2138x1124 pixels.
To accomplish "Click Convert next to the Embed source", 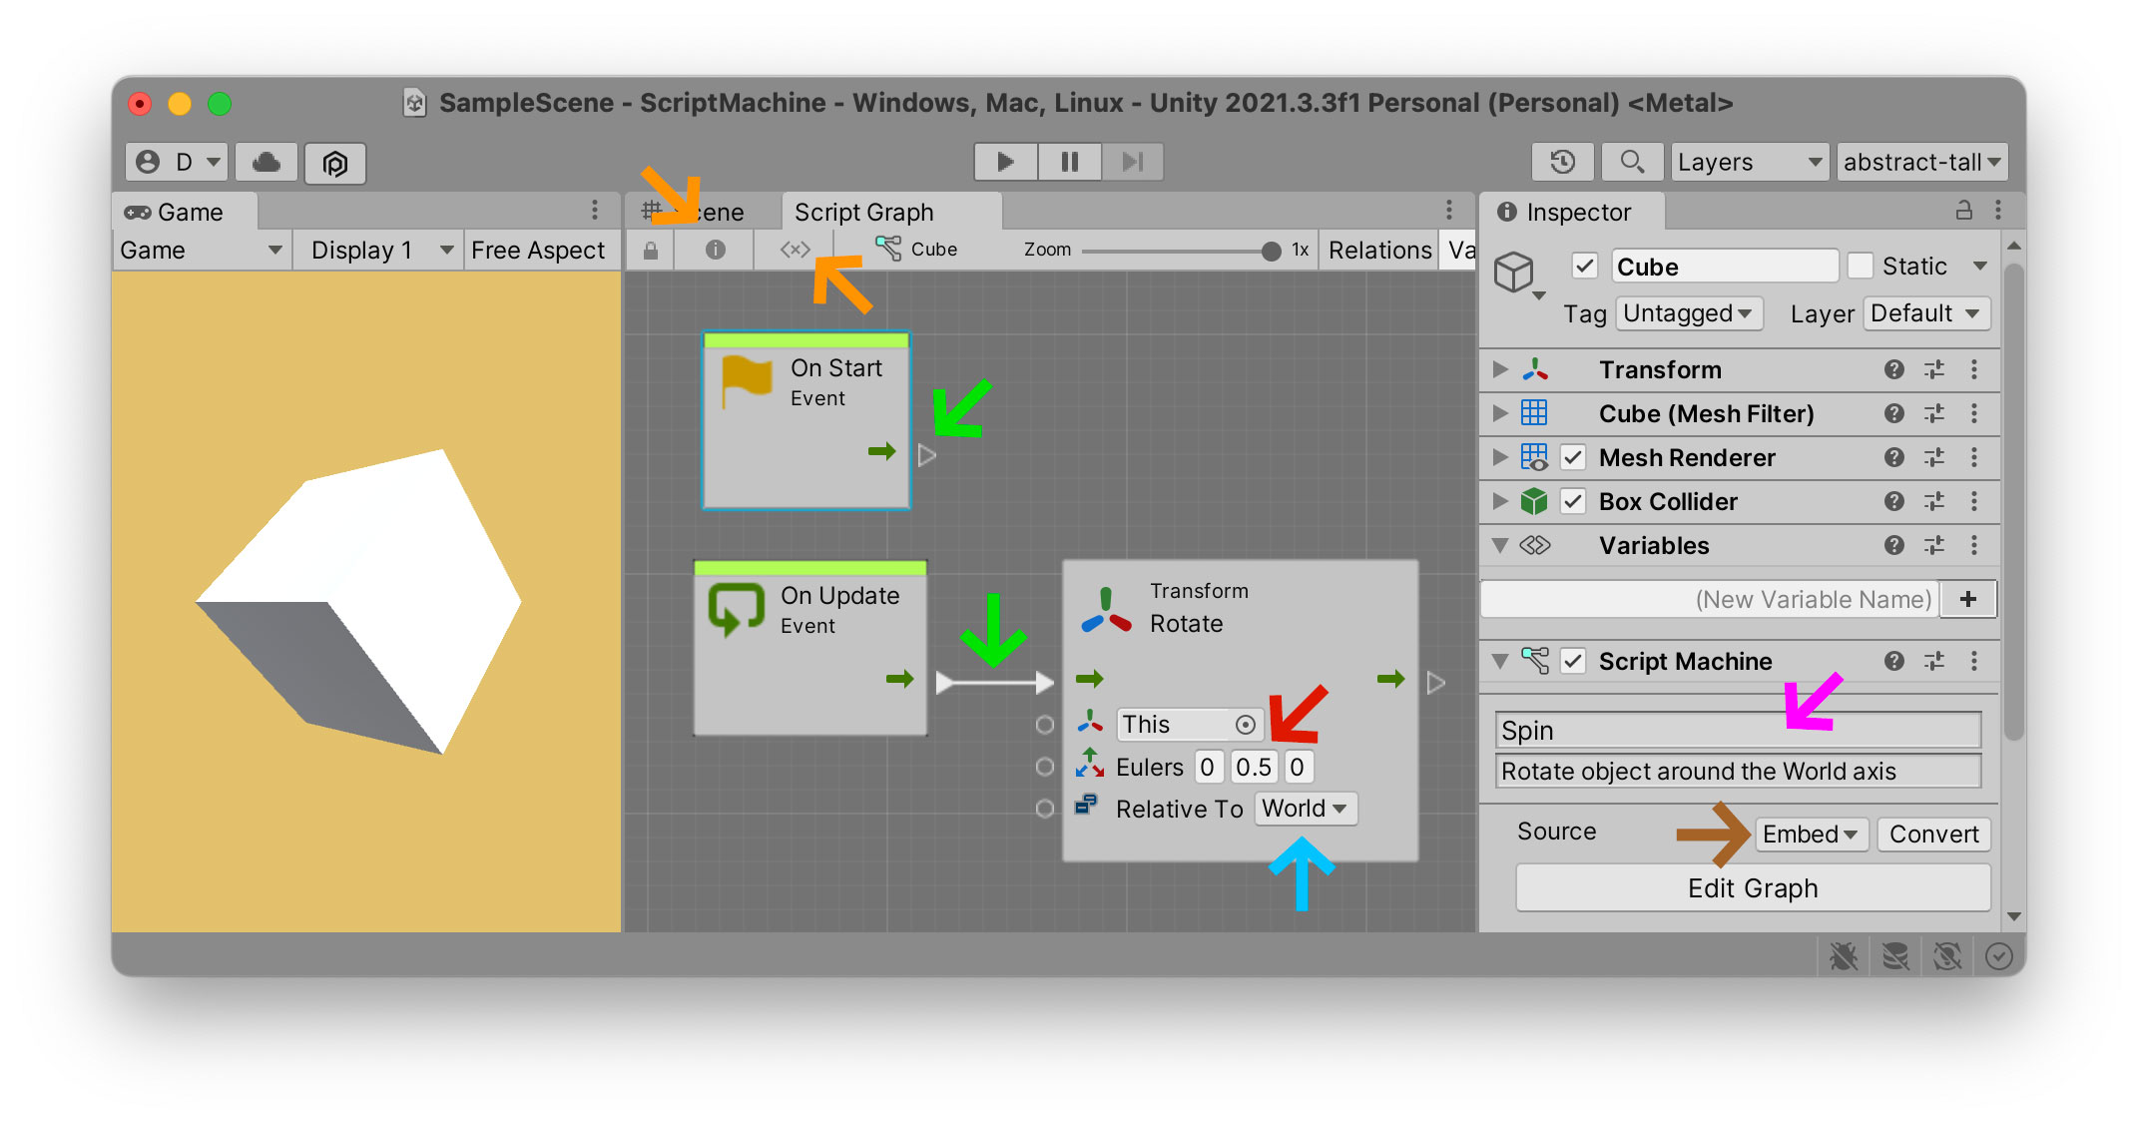I will point(1933,834).
